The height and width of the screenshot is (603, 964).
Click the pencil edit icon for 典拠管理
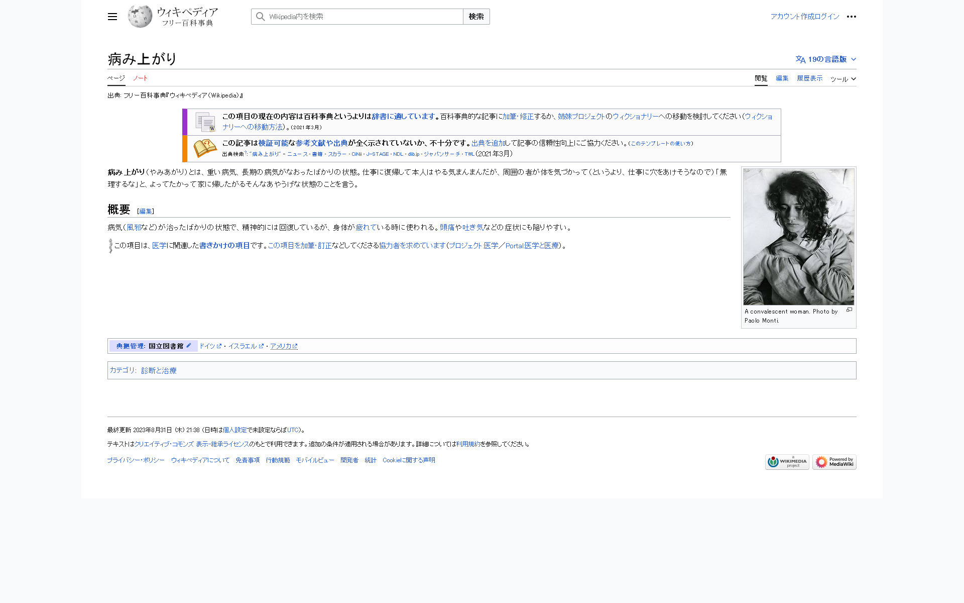tap(189, 345)
